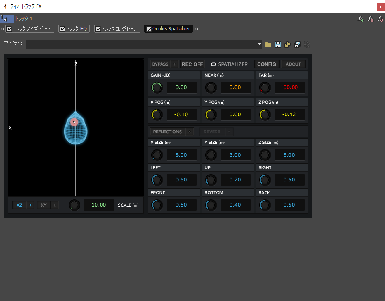Toggle the SPATIALIZER mode button
385x301 pixels.
[x=229, y=64]
